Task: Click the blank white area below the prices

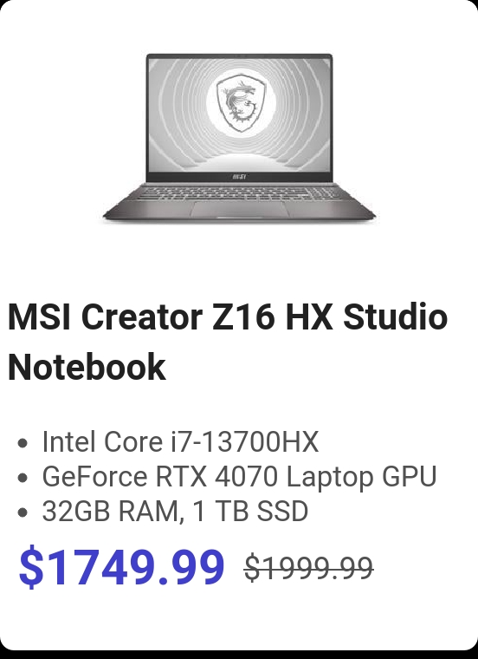Action: [239, 617]
